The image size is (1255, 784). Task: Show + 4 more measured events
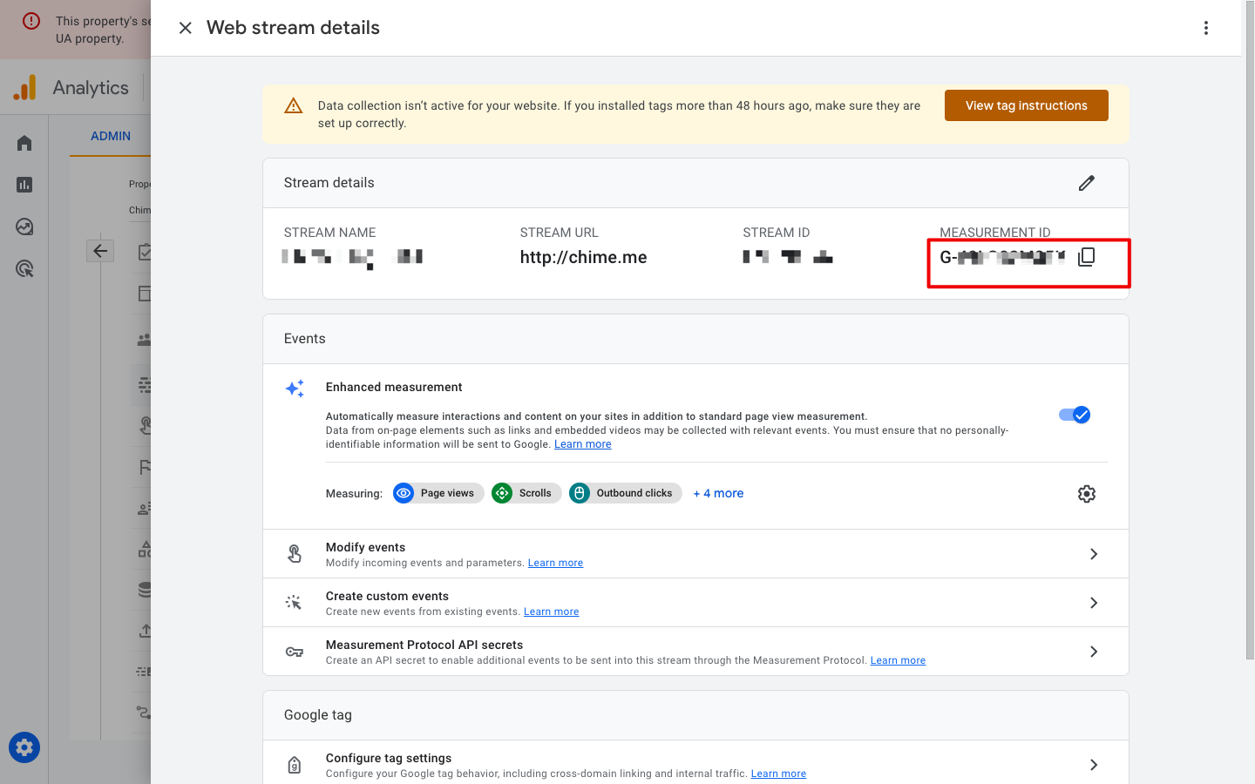coord(718,493)
